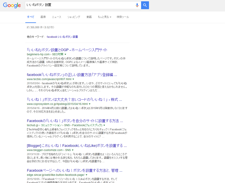The width and height of the screenshot is (225, 183).
Task: Click the www.tecblo.com/javascript/807.html URL text
Action: pos(49,79)
